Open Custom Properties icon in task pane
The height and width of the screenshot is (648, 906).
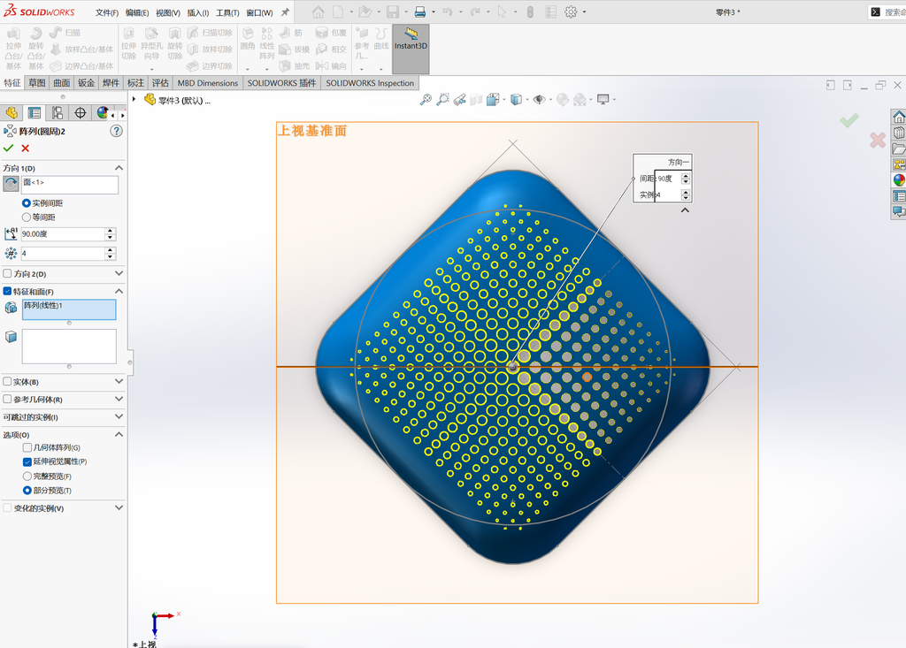[x=899, y=195]
